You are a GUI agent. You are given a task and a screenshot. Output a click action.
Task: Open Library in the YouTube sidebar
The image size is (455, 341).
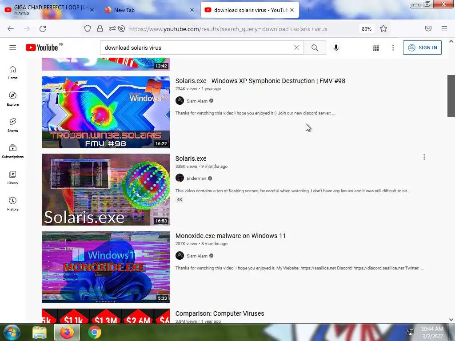coord(12,178)
